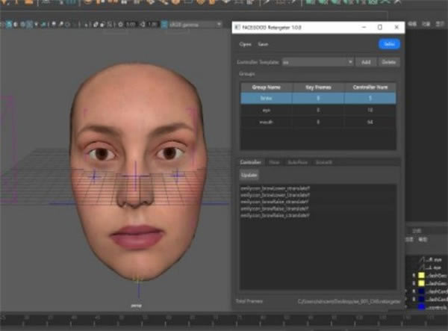Image resolution: width=448 pixels, height=331 pixels.
Task: Click the file path text at Retargeter bottom
Action: click(349, 301)
